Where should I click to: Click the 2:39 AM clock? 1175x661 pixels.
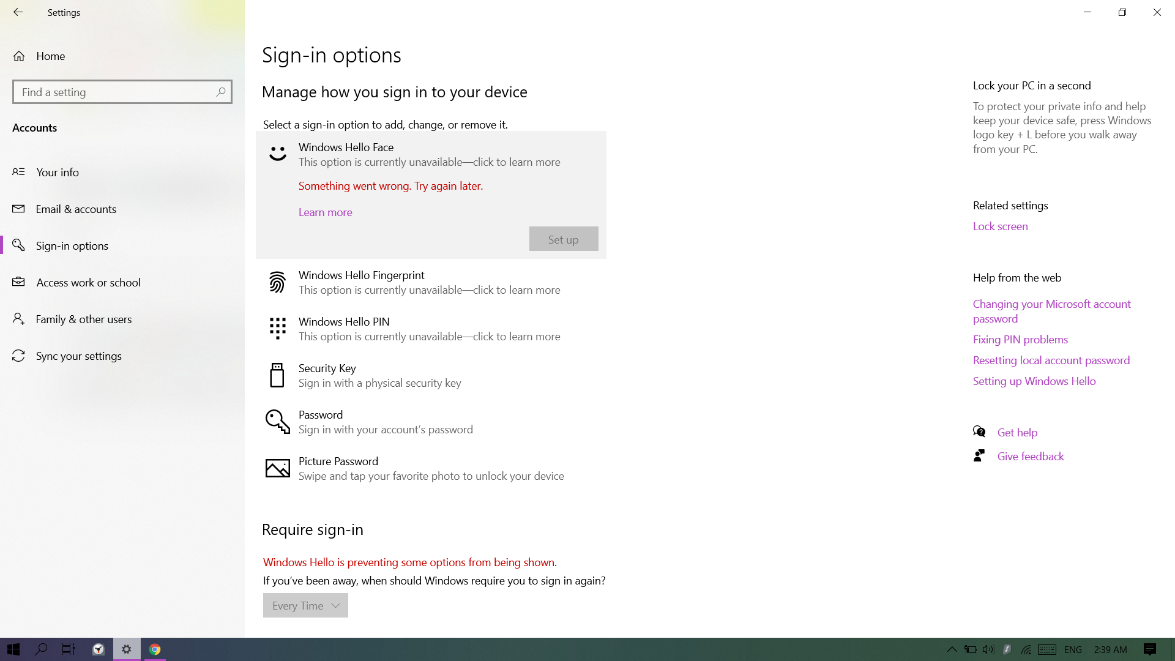click(x=1110, y=649)
